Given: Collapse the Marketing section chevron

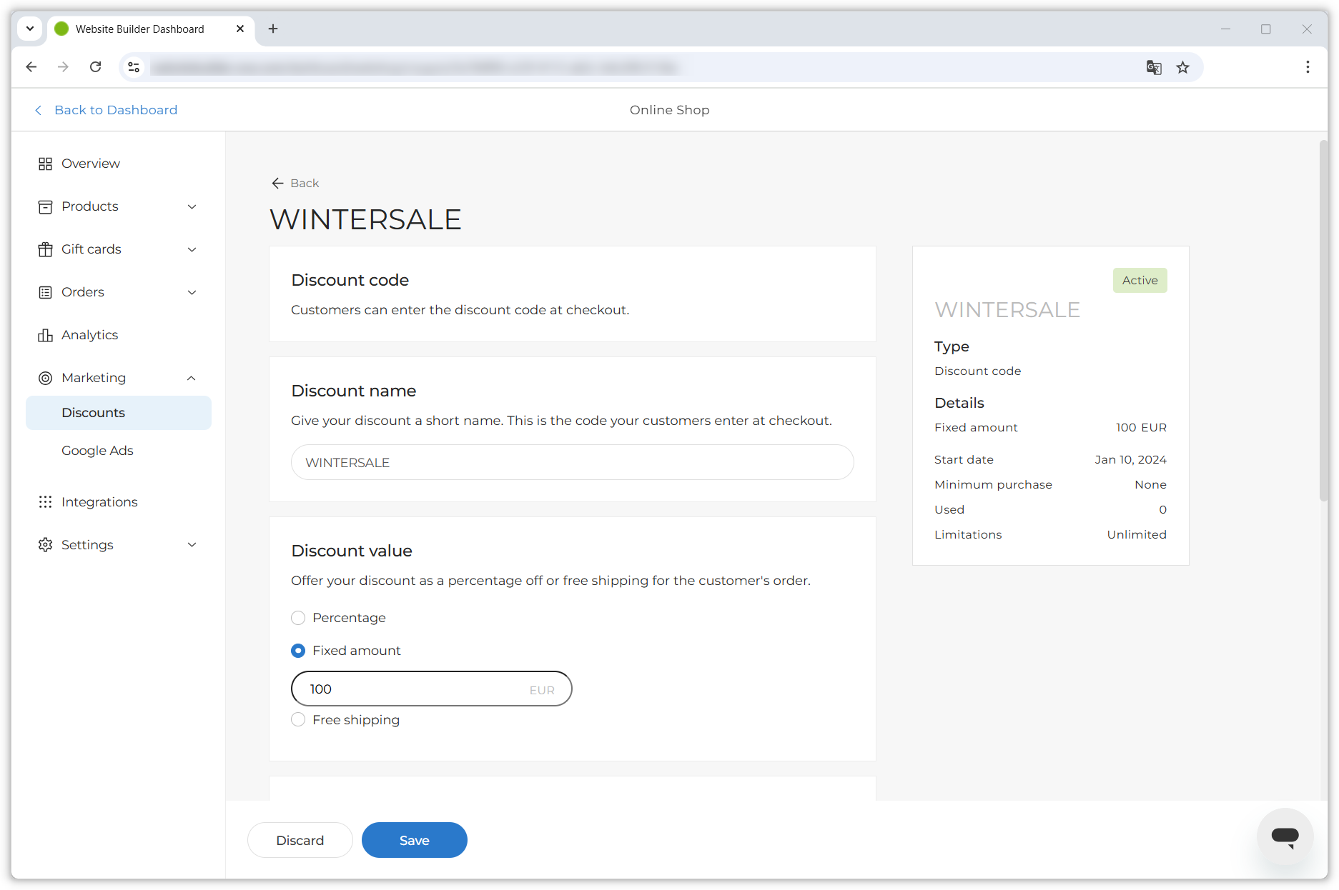Looking at the screenshot, I should [192, 378].
